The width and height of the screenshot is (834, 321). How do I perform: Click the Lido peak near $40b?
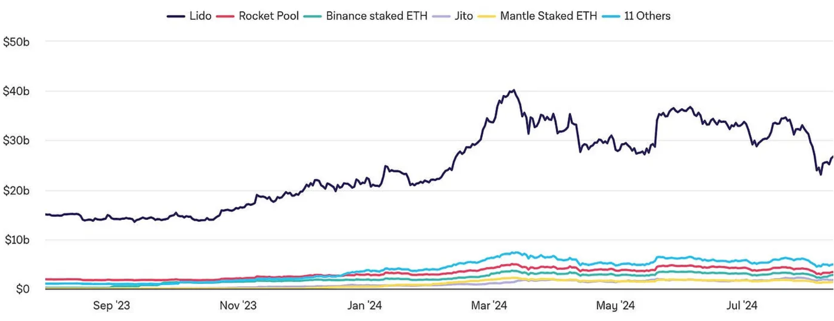513,90
